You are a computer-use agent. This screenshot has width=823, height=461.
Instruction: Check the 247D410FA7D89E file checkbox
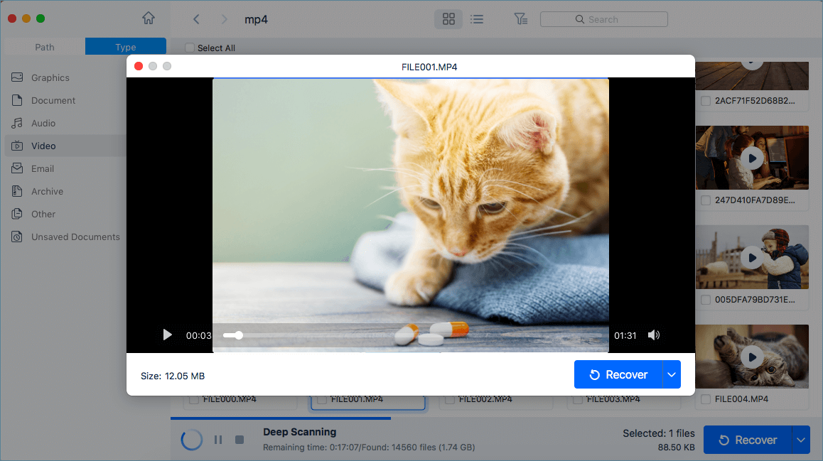point(706,200)
